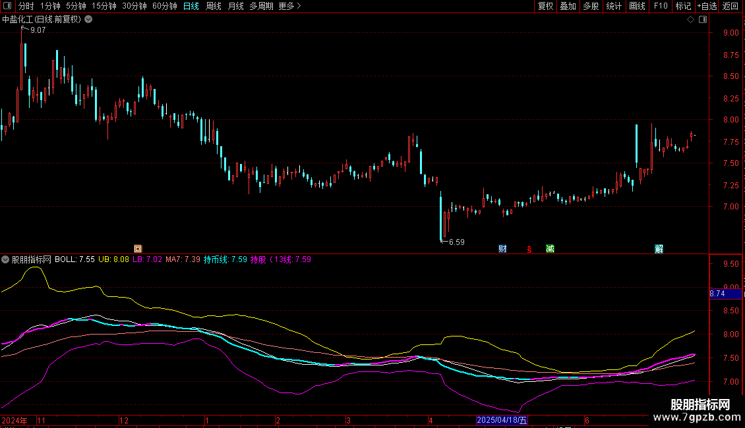Open the 多股 multi-stock view
Image resolution: width=745 pixels, height=428 pixels.
pos(591,6)
